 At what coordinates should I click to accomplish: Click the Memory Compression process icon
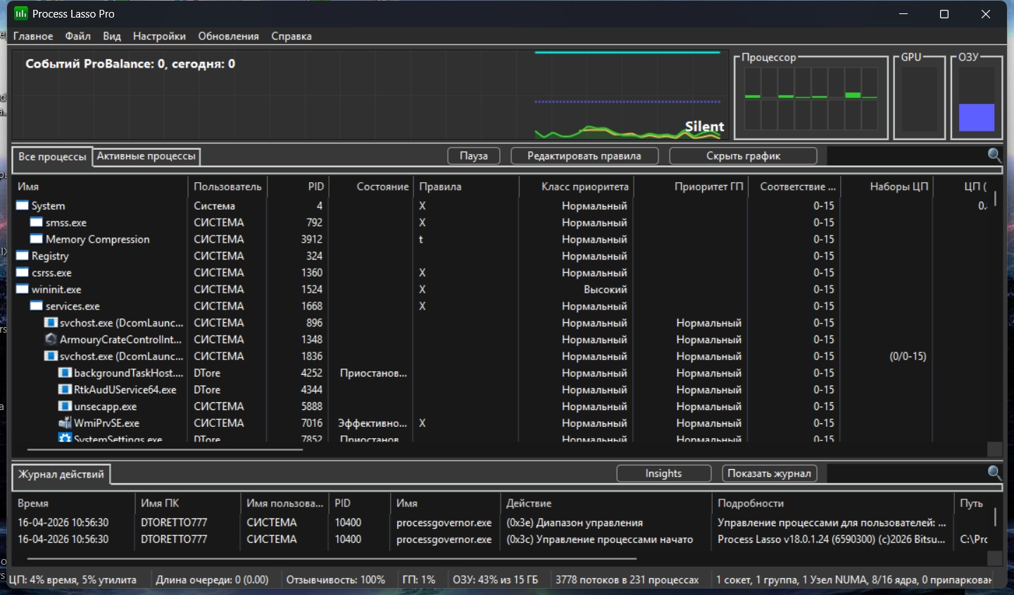point(37,239)
